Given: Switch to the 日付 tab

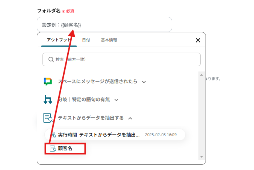Looking at the screenshot, I should pos(86,40).
